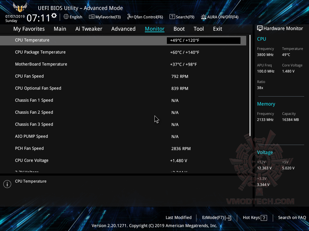Click the settings list vertical scrollbar
Screen dimensions: 309x231
point(250,85)
